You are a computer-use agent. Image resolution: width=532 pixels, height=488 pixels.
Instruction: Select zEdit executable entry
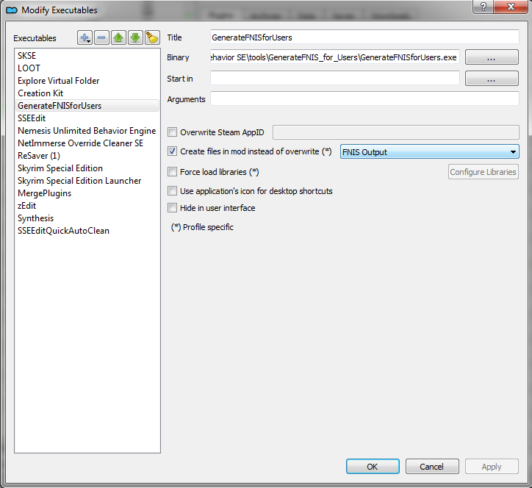87,206
